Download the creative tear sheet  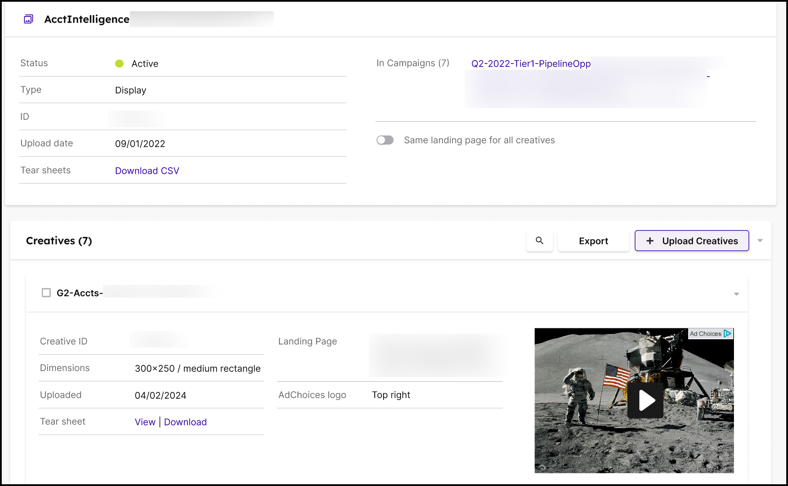185,422
